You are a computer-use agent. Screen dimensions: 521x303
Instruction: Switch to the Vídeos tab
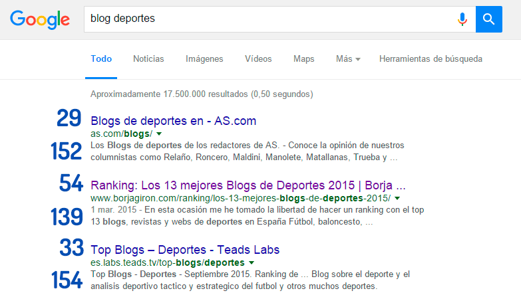click(258, 59)
